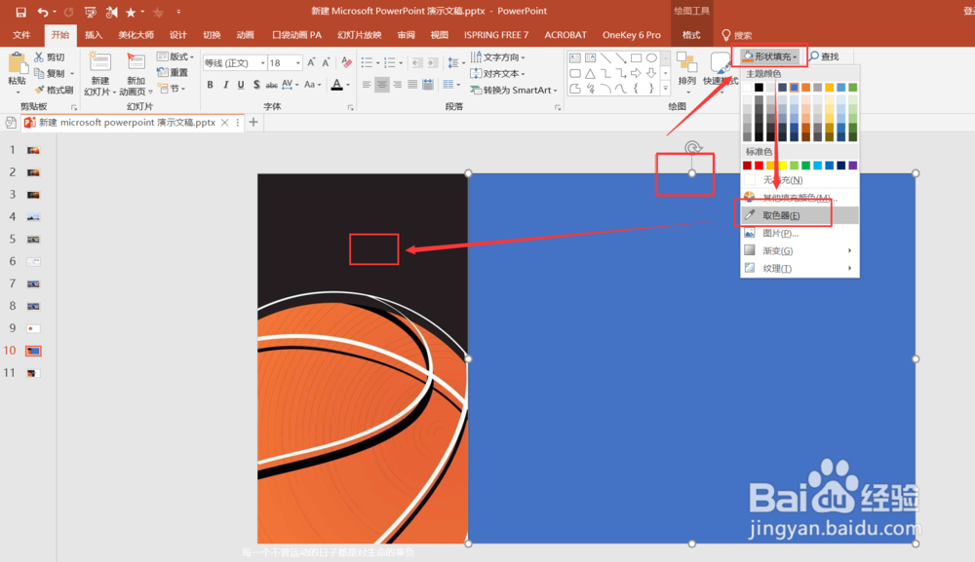The width and height of the screenshot is (975, 562).
Task: Click the Decrease Font Size icon
Action: [x=326, y=62]
